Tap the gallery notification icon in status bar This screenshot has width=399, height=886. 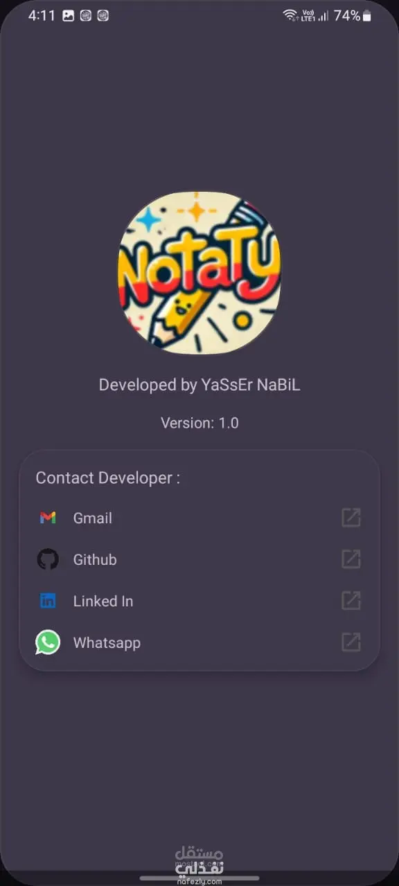68,16
